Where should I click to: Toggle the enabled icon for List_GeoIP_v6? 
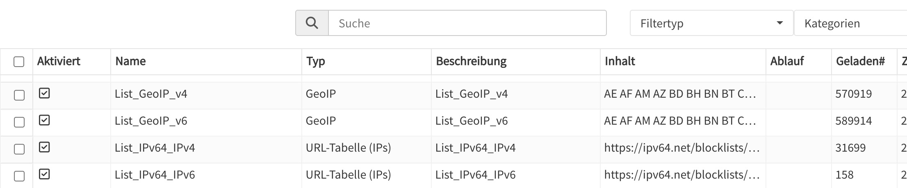pos(44,120)
